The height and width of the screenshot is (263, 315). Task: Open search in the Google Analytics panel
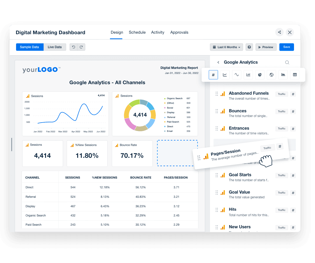(x=287, y=62)
